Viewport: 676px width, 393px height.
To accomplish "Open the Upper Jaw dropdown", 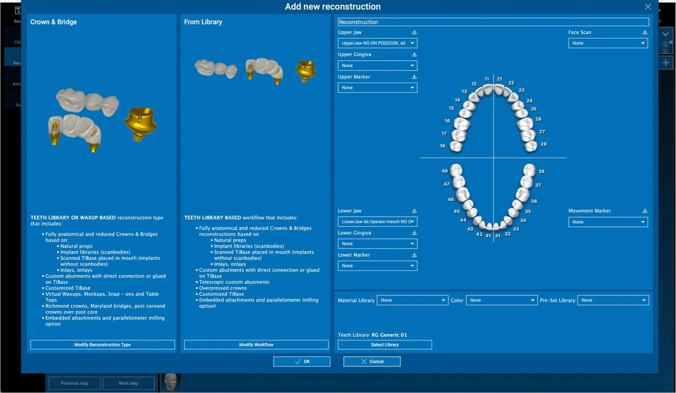I will click(377, 43).
